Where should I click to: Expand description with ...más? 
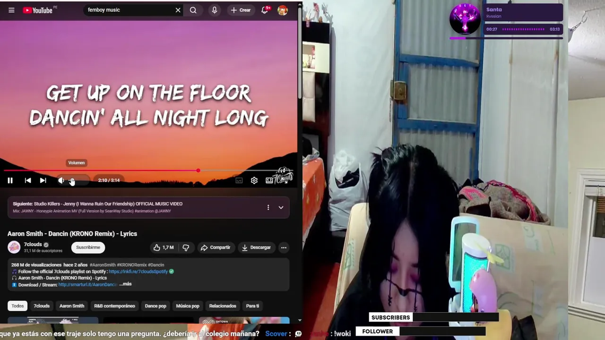[x=126, y=284]
